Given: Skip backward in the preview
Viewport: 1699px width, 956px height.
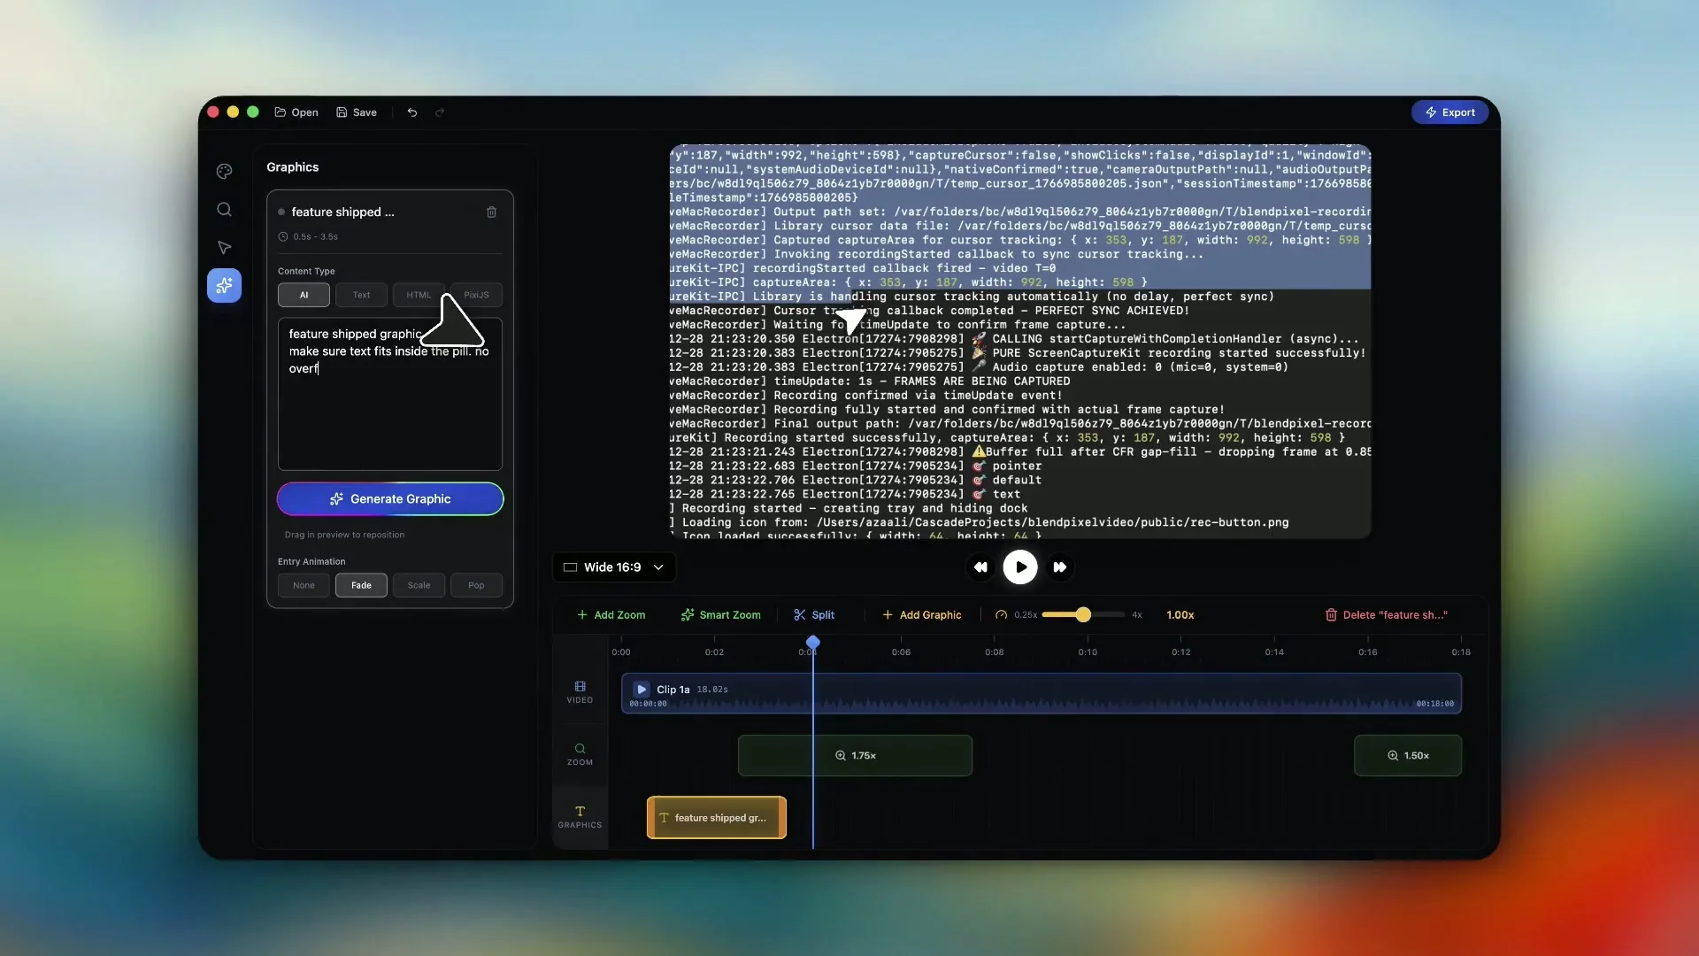Looking at the screenshot, I should point(980,567).
